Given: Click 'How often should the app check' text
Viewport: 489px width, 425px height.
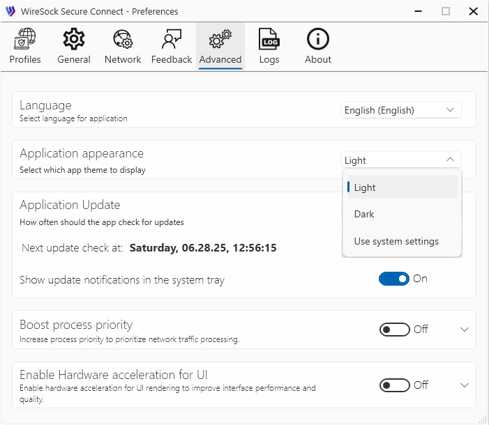Looking at the screenshot, I should coord(102,222).
